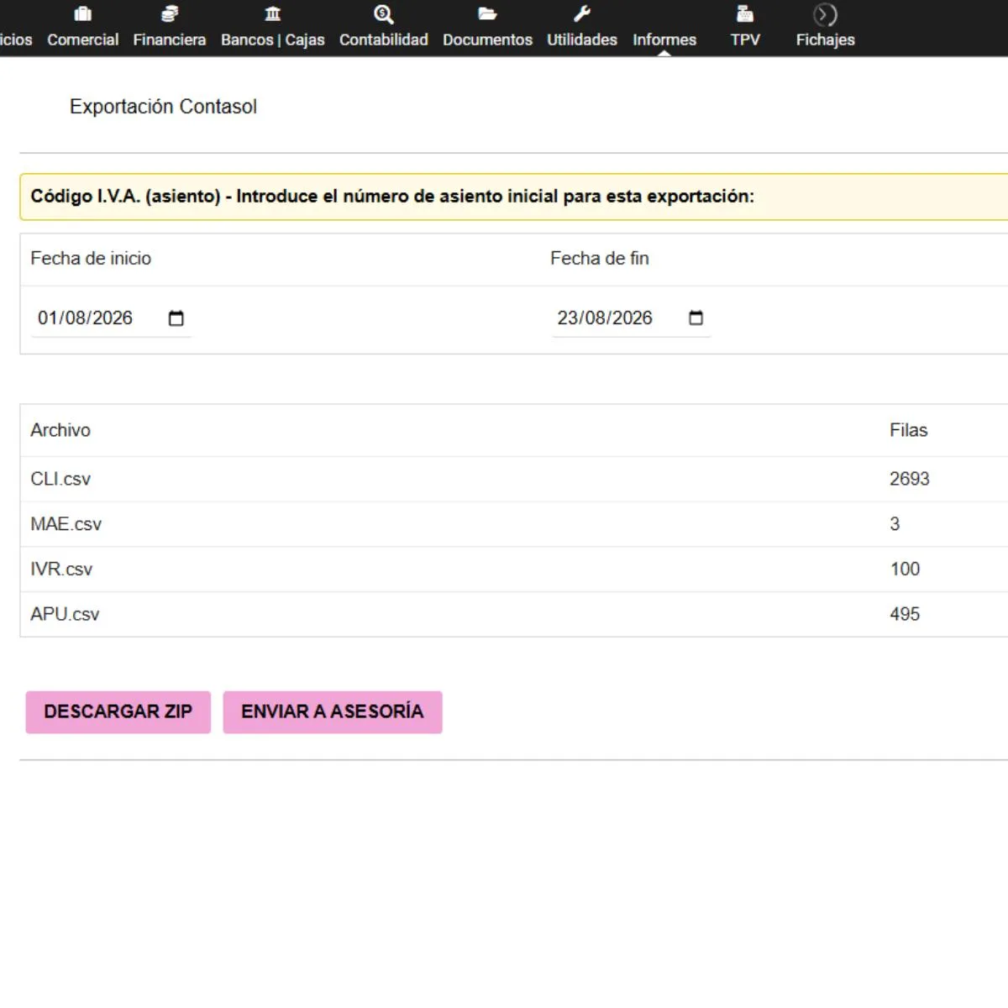The image size is (1008, 1008).
Task: Select the Informes menu item
Action: pyautogui.click(x=664, y=39)
